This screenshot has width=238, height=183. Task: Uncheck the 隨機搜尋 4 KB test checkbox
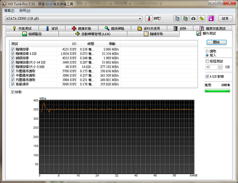13,54
